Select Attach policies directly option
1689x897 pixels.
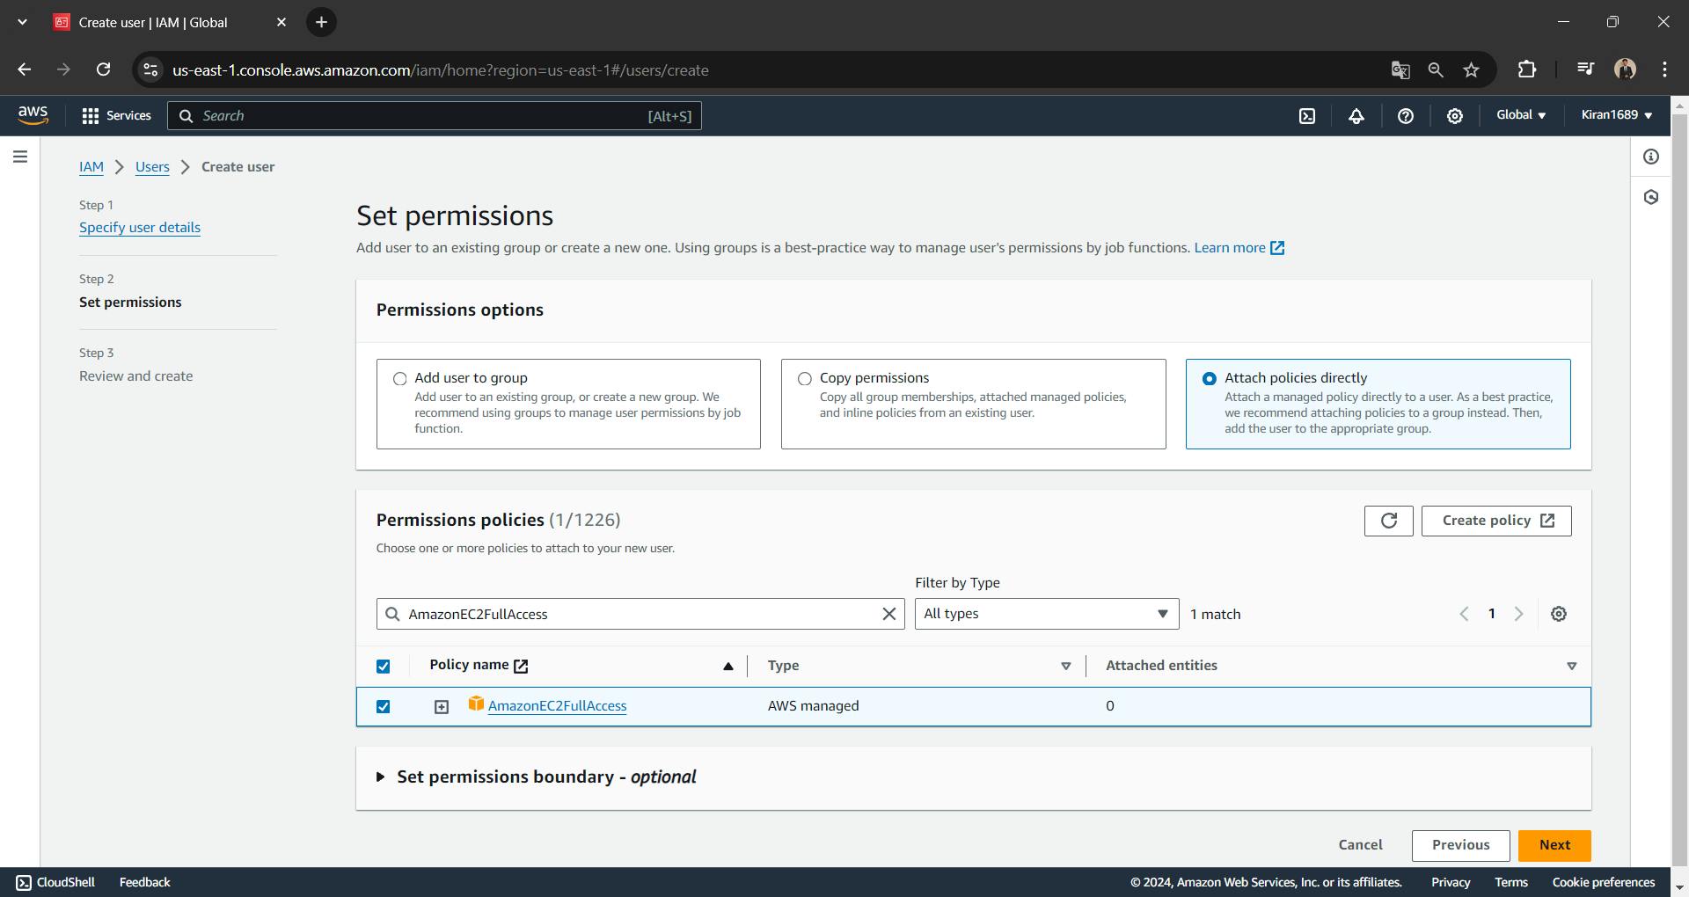(x=1210, y=378)
